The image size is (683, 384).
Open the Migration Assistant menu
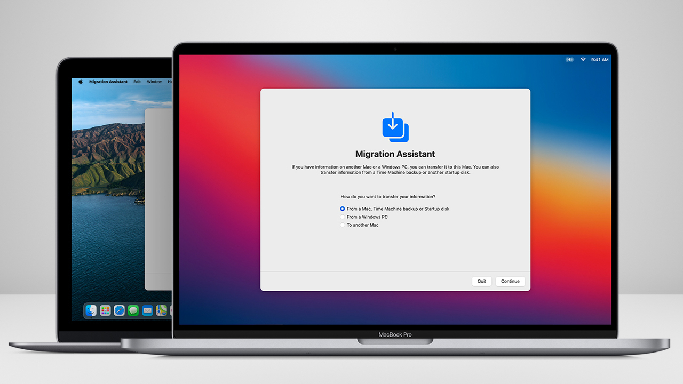tap(108, 81)
